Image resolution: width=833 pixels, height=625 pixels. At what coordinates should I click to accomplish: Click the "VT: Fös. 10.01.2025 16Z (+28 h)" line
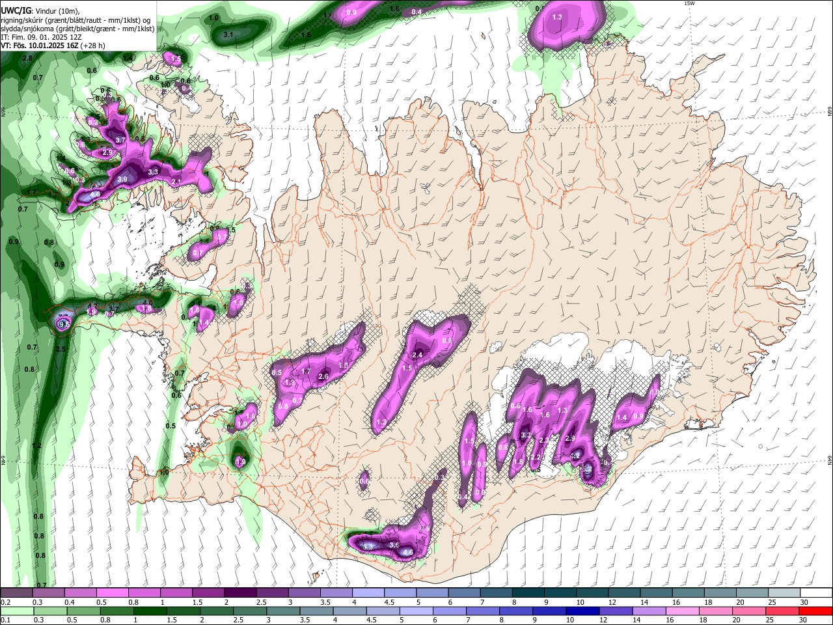coord(53,46)
